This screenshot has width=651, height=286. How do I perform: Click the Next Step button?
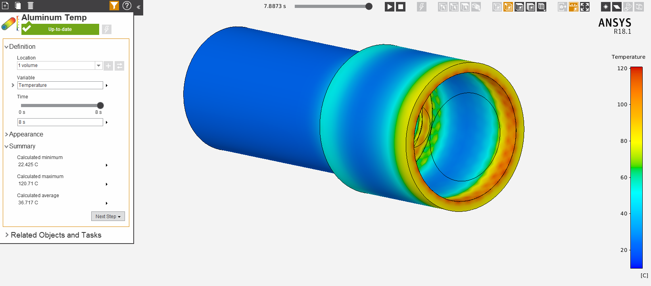[108, 216]
